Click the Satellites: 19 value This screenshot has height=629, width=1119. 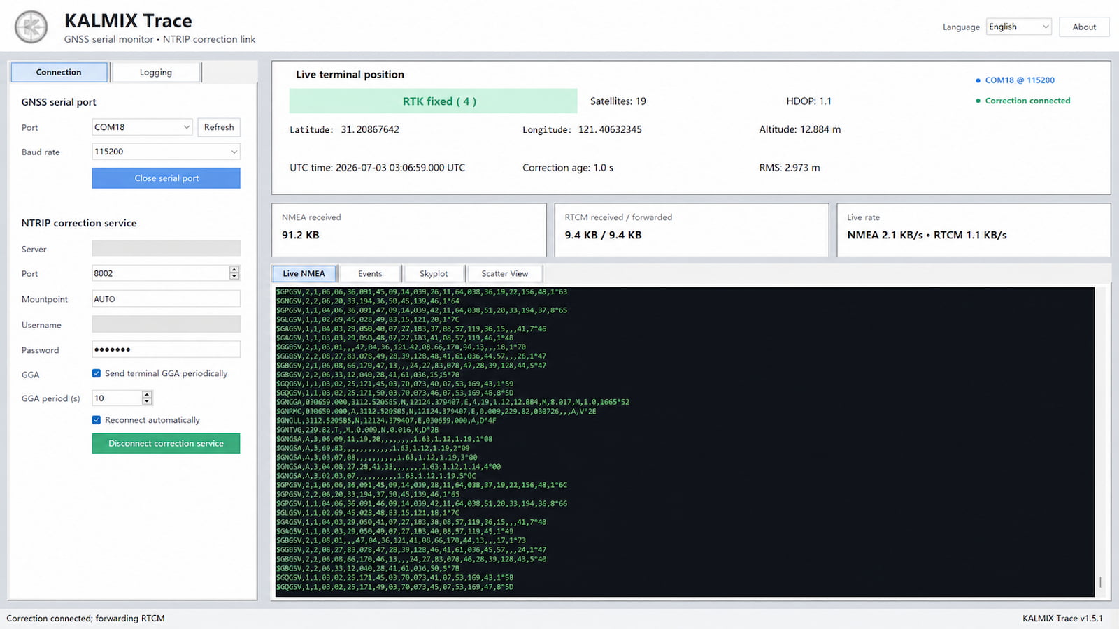coord(618,101)
